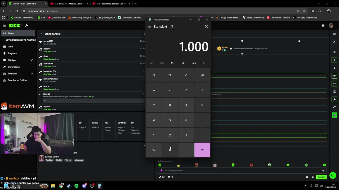The height and width of the screenshot is (190, 339).
Task: Open Spotify from the taskbar
Action: (x=76, y=186)
